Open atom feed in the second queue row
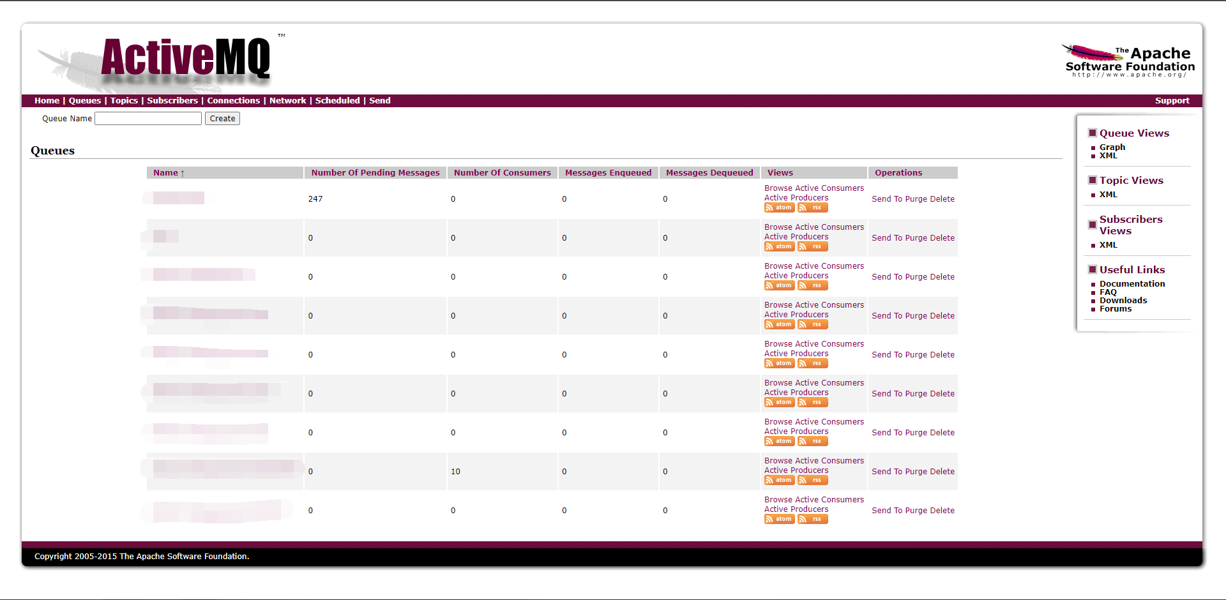 [x=780, y=247]
